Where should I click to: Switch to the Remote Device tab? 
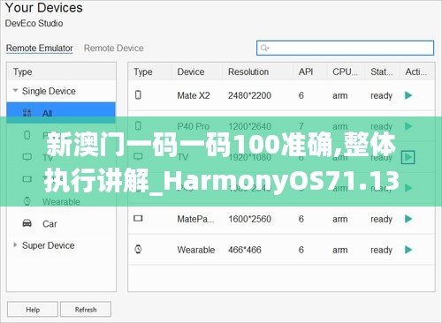114,48
